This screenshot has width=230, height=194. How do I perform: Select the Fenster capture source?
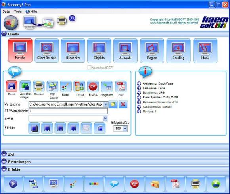coord(20,51)
